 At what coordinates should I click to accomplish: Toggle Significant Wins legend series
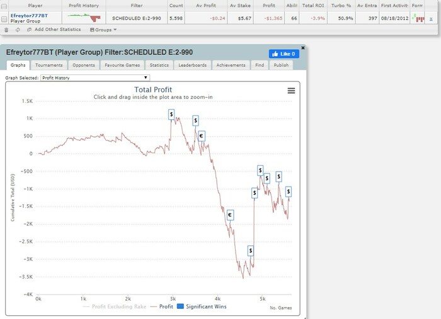202,306
